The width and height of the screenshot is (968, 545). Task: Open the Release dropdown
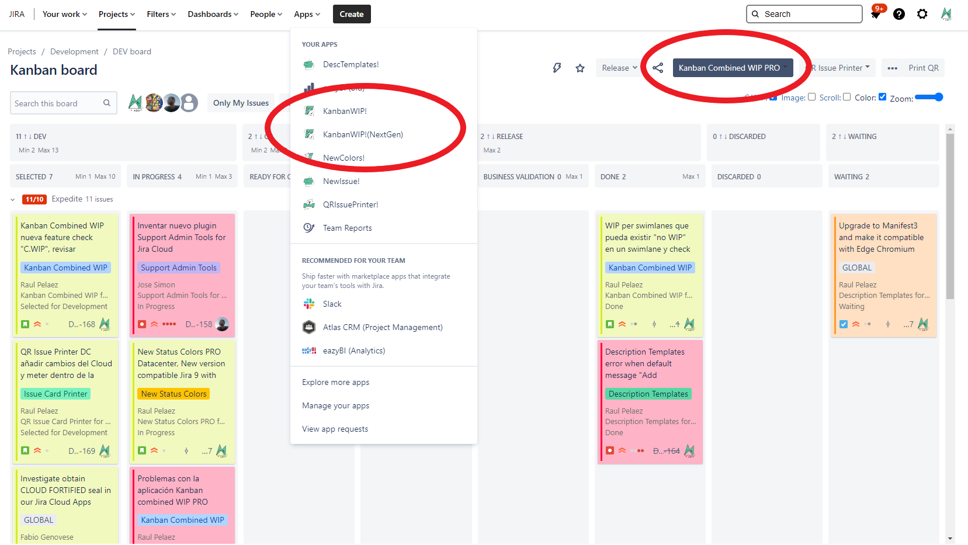(619, 68)
